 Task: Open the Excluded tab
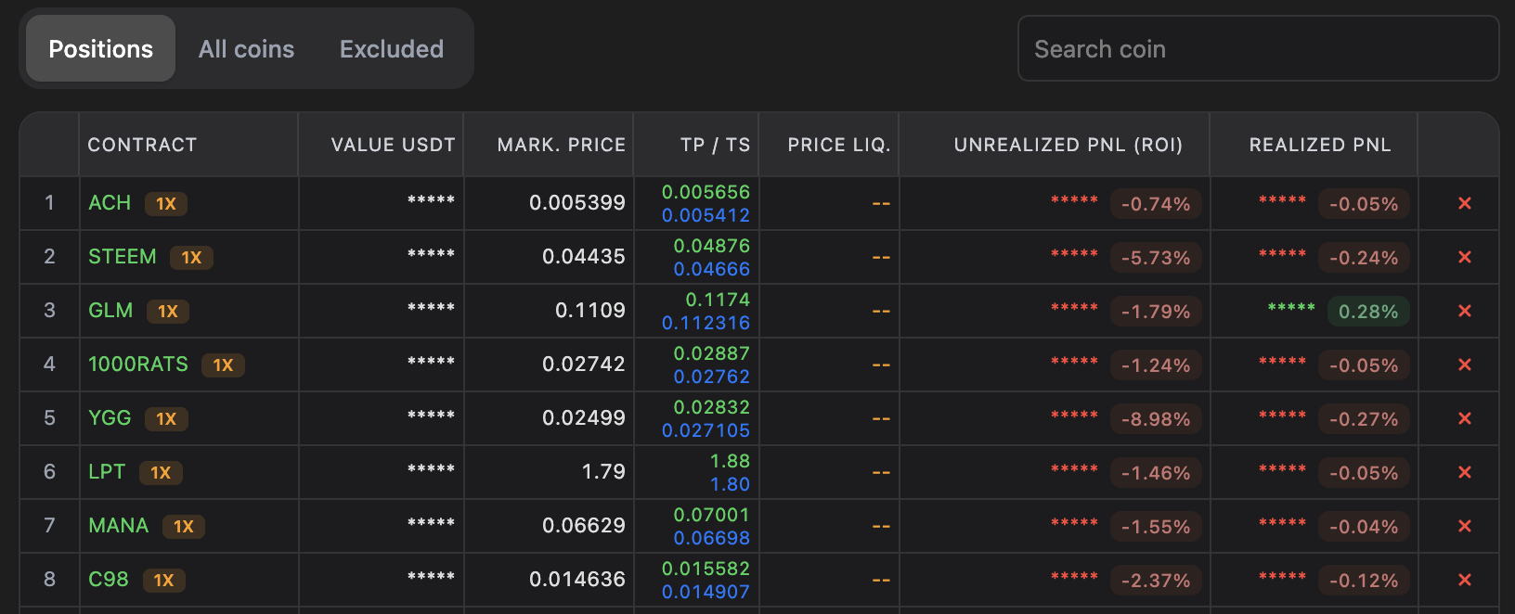coord(392,49)
